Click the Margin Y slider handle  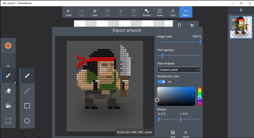(181, 119)
